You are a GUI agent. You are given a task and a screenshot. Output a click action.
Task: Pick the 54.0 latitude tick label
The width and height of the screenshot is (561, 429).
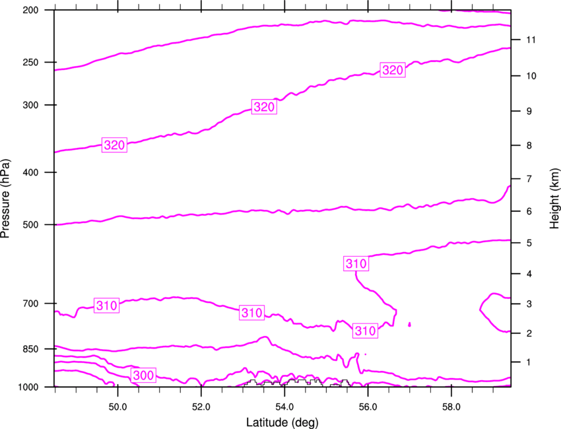click(284, 407)
